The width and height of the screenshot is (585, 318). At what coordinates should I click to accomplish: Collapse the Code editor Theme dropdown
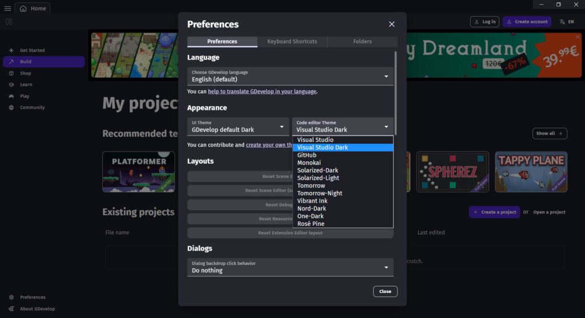point(343,126)
